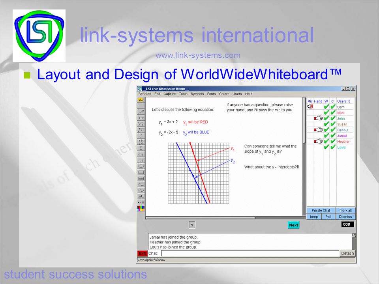Viewport: 379px width, 284px height.
Task: Click the Chat input field
Action: (250, 253)
